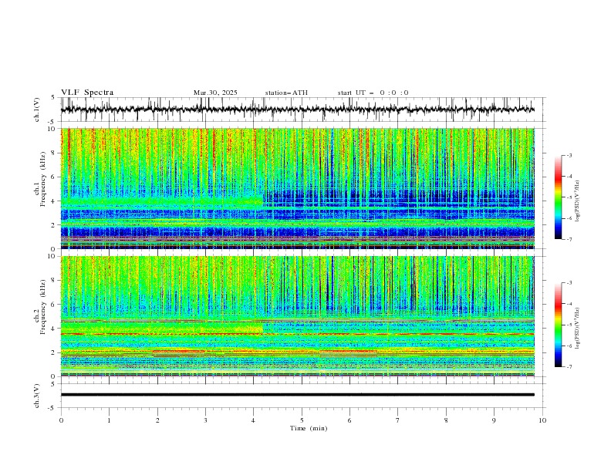This screenshot has width=611, height=472.
Task: Click the "10" tick on ch.2 frequency axis
Action: [52, 256]
